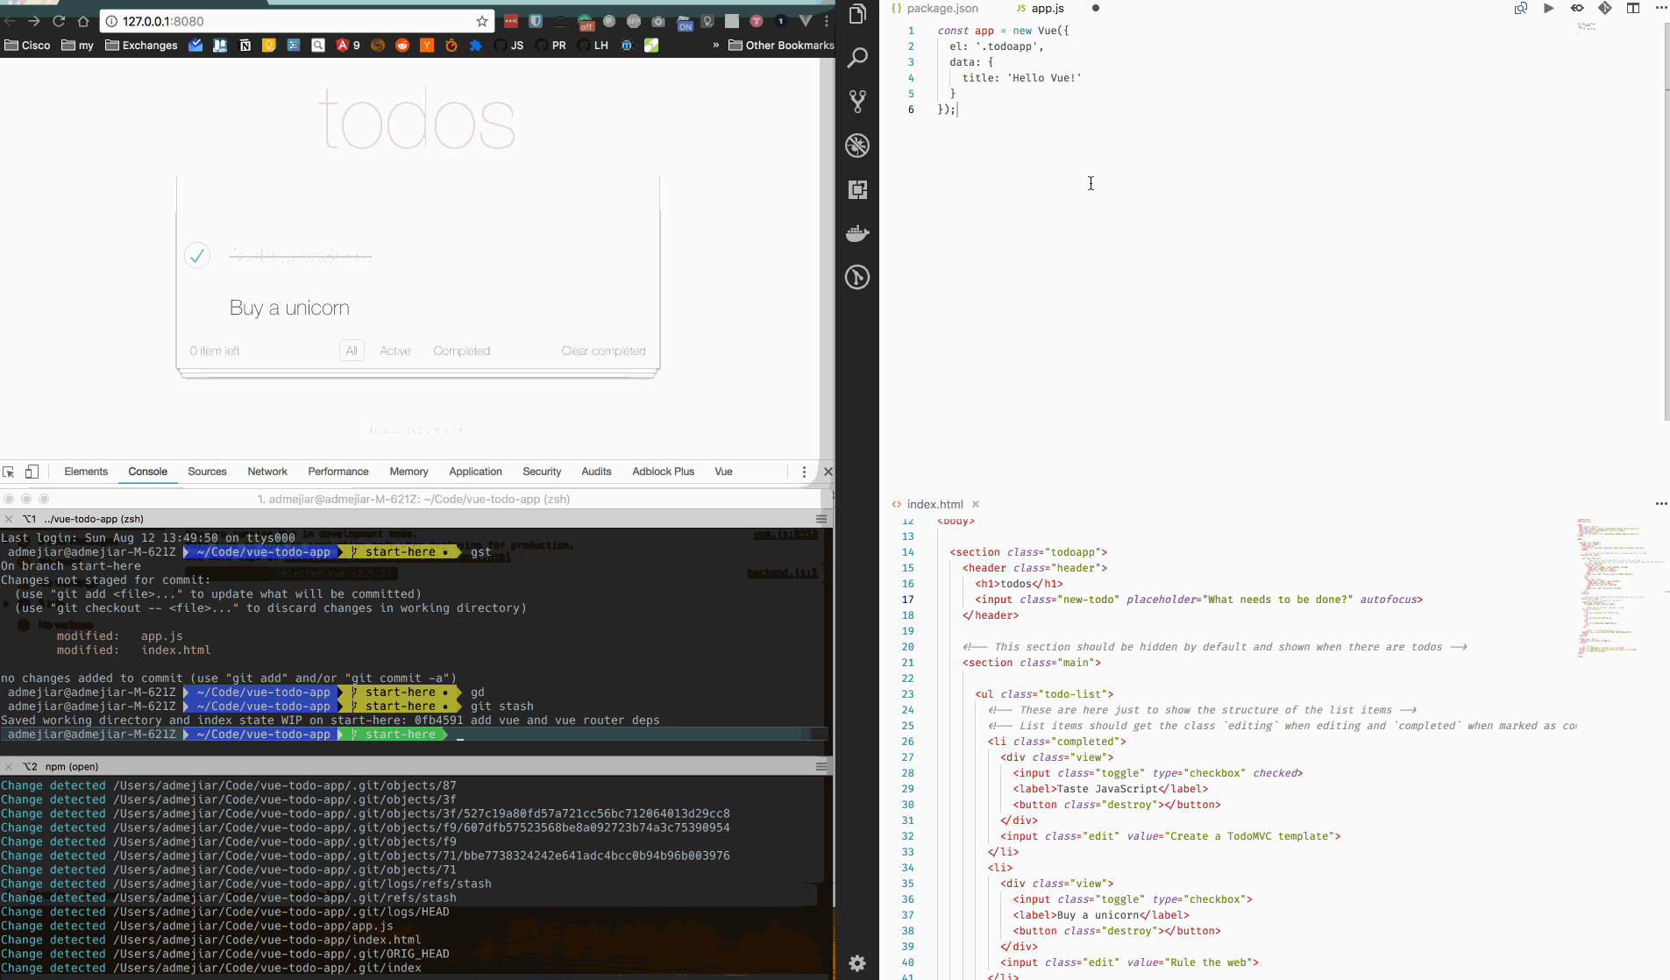The image size is (1670, 980).
Task: Open the DevTools three-dot options menu
Action: pos(803,472)
